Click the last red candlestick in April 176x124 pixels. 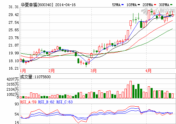click(173, 15)
